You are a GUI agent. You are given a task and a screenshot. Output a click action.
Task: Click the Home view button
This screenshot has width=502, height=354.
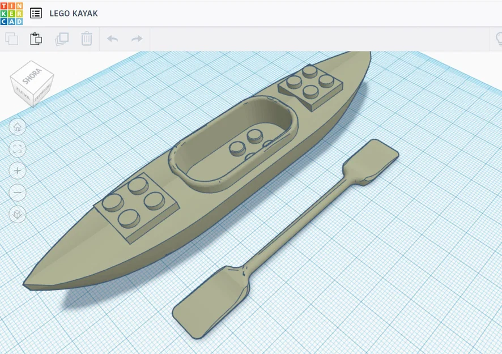coord(18,127)
